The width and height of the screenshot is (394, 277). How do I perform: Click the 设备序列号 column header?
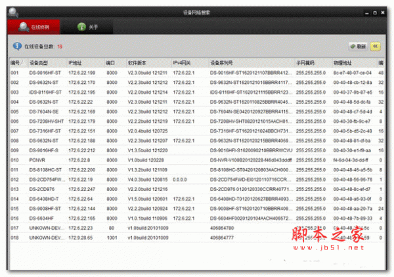click(x=223, y=62)
